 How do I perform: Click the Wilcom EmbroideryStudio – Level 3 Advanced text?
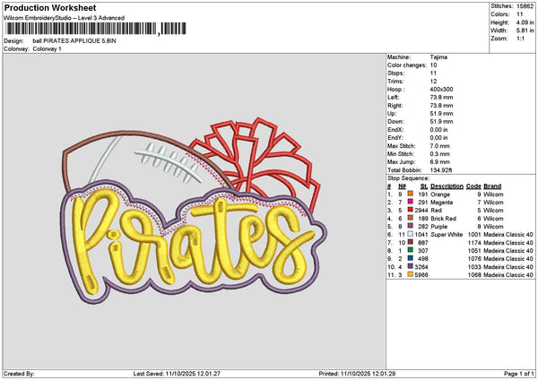65,18
